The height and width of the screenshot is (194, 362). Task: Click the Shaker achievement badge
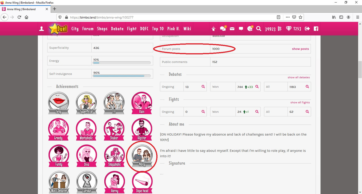114,129
